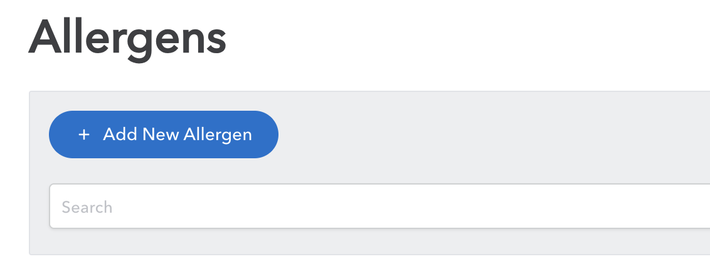Viewport: 710px width, 274px height.
Task: Click the Search placeholder text
Action: pyautogui.click(x=87, y=207)
